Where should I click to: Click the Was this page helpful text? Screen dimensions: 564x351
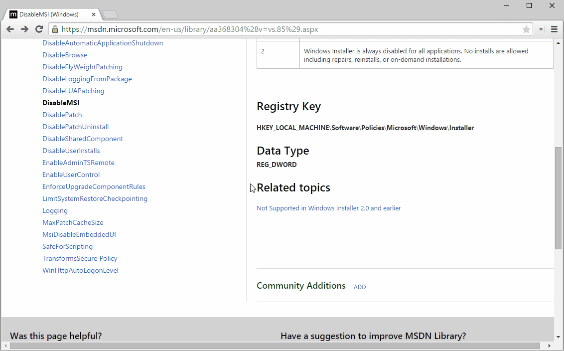tap(56, 336)
